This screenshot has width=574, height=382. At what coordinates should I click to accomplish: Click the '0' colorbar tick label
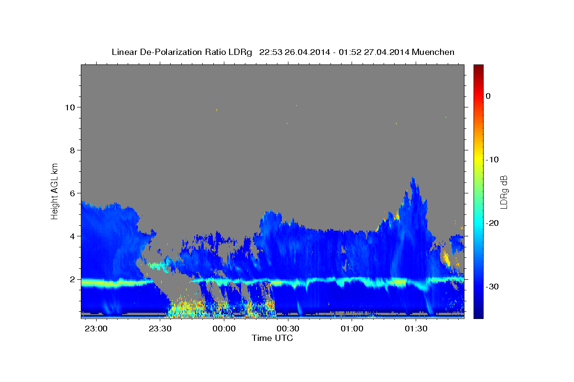pos(488,96)
